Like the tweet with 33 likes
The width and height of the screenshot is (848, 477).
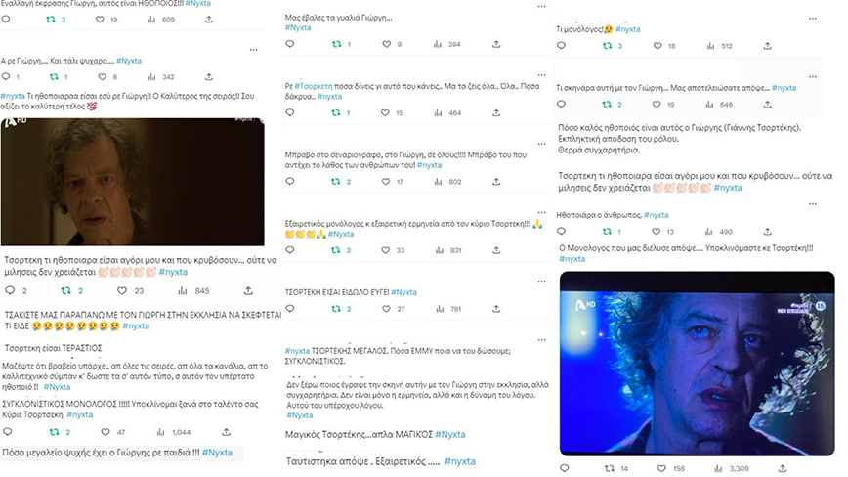click(x=386, y=250)
